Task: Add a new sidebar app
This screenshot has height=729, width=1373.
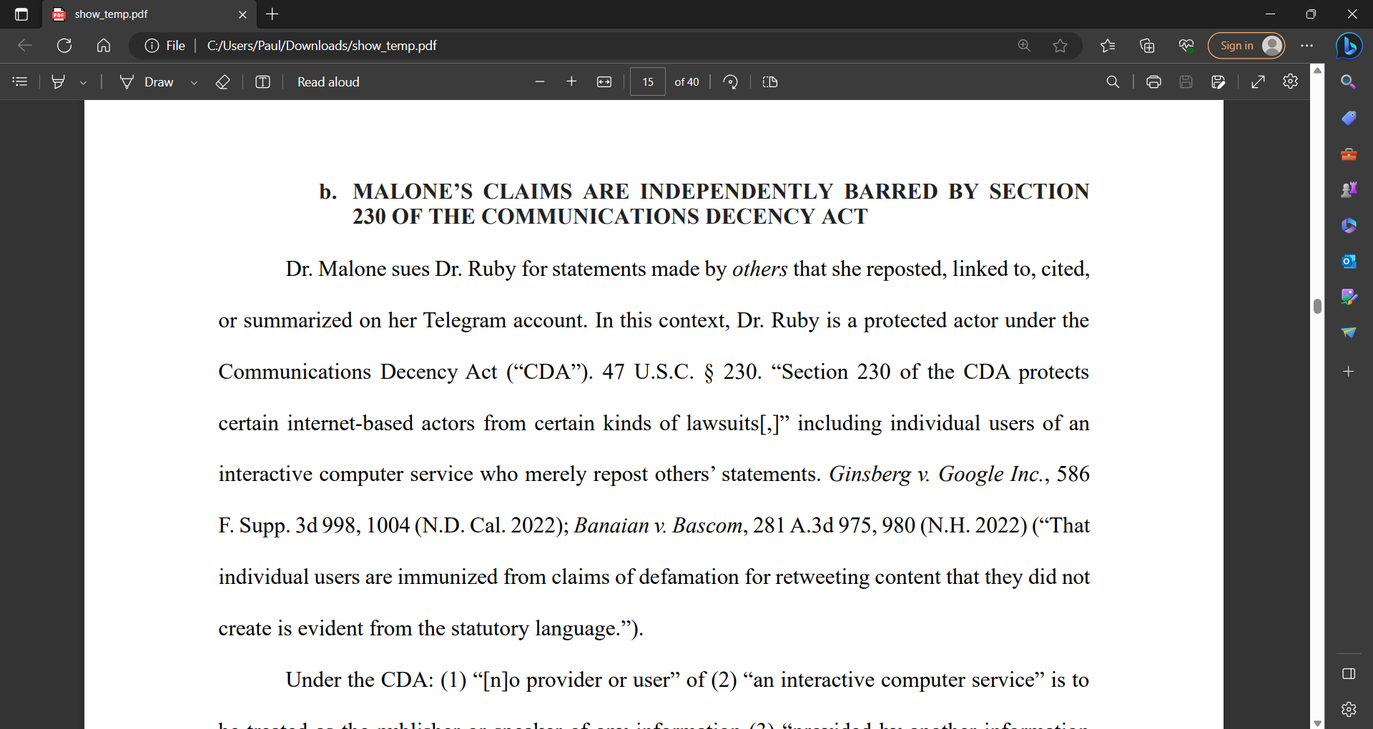Action: [1349, 372]
